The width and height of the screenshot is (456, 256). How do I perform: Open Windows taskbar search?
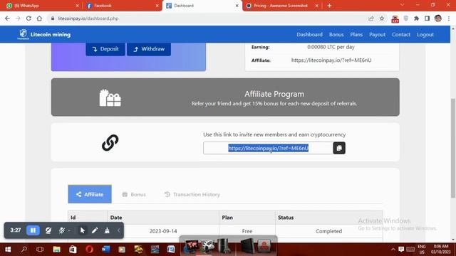click(24, 250)
